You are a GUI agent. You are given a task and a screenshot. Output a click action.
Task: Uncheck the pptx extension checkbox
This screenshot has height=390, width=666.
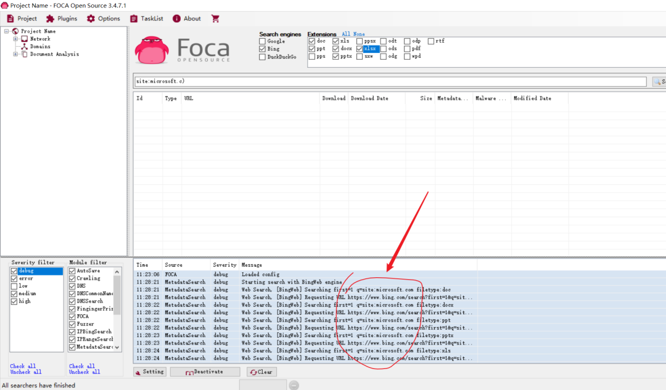click(335, 57)
